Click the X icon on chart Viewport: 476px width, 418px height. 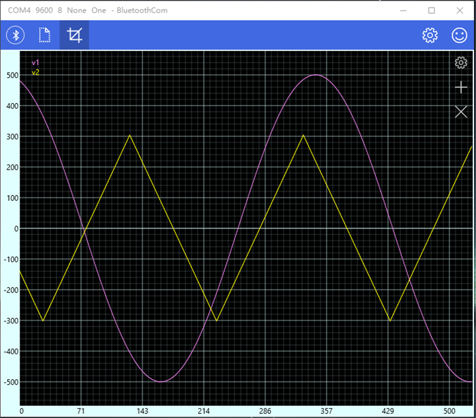coord(461,112)
